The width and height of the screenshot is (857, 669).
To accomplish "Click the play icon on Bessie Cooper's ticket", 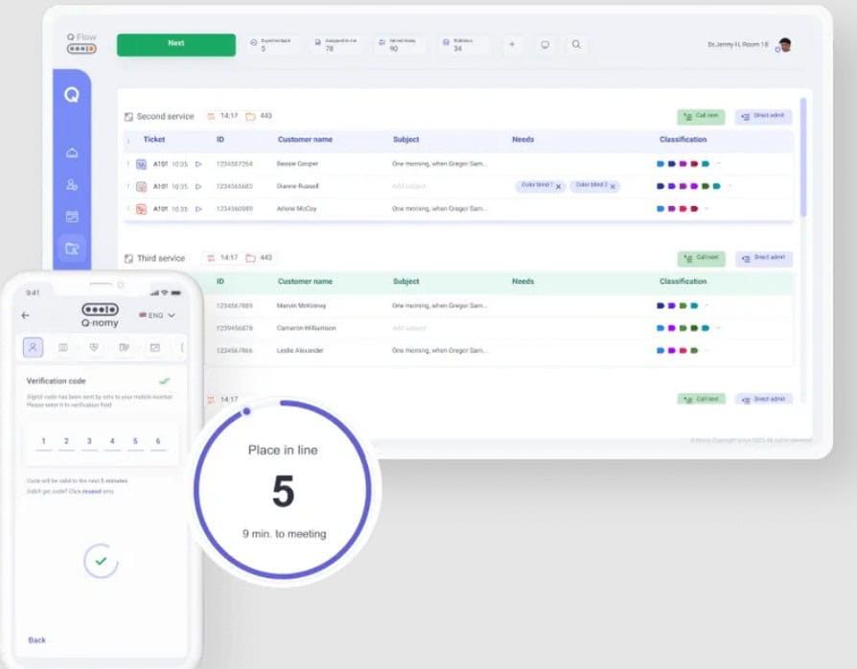I will click(198, 164).
